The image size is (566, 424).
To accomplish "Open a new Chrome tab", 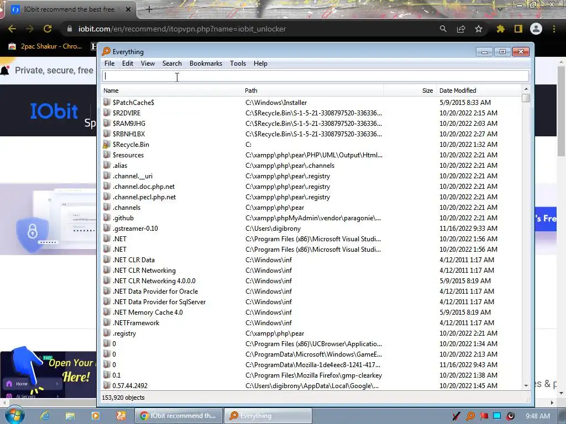I will 149,9.
